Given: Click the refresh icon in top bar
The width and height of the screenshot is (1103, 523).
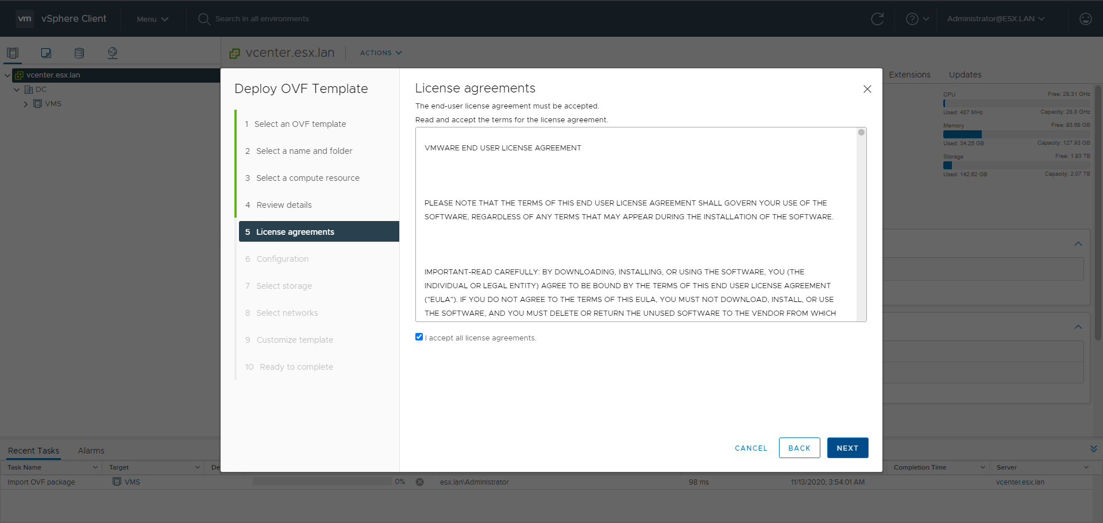Looking at the screenshot, I should 877,19.
